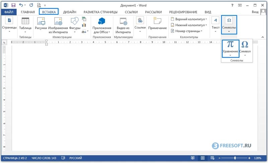Open the ДИЗАЙН tab
The image size is (268, 163).
pos(70,12)
